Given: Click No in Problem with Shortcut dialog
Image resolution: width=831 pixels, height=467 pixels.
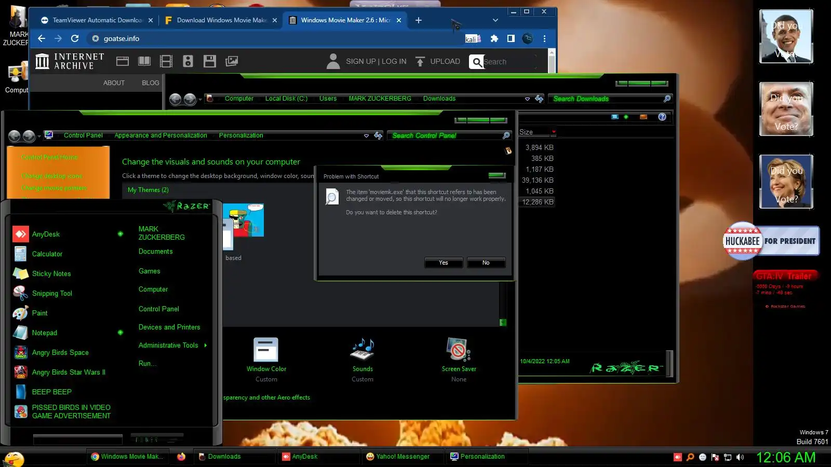Looking at the screenshot, I should coord(486,263).
